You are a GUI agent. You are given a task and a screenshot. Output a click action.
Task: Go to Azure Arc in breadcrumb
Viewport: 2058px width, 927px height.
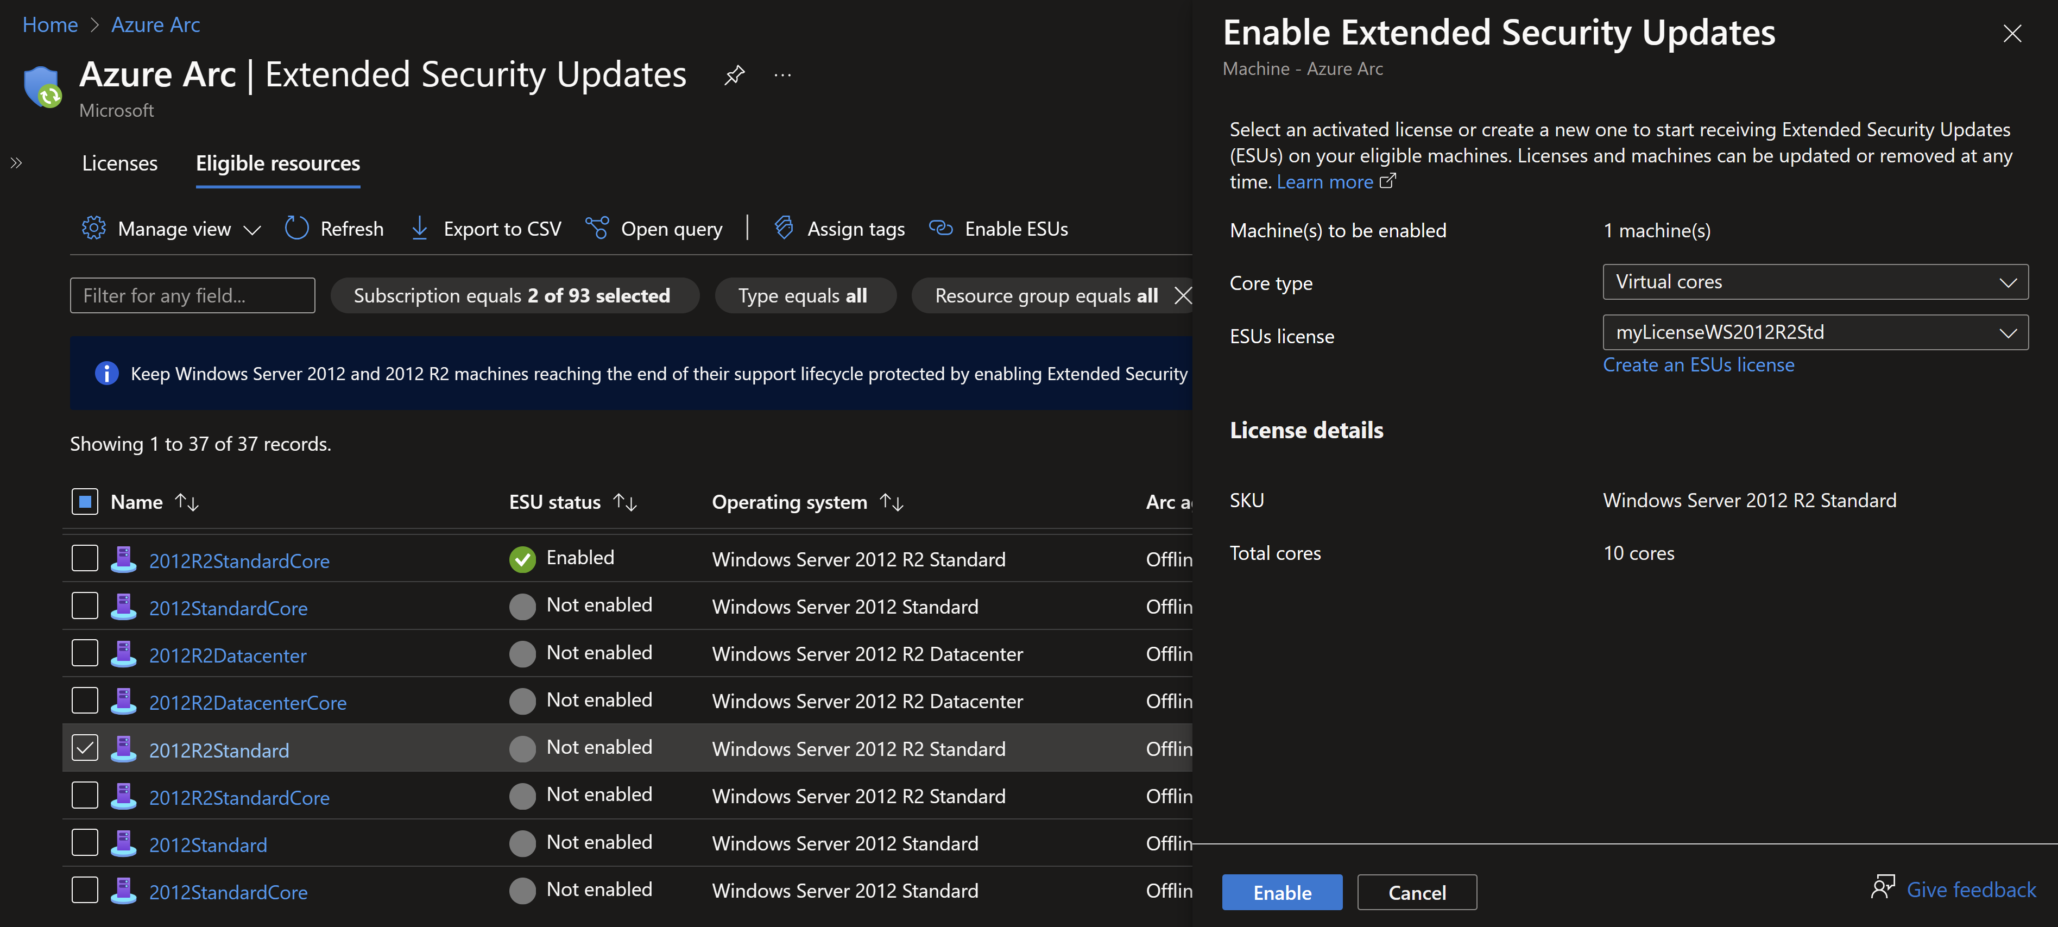pos(156,25)
